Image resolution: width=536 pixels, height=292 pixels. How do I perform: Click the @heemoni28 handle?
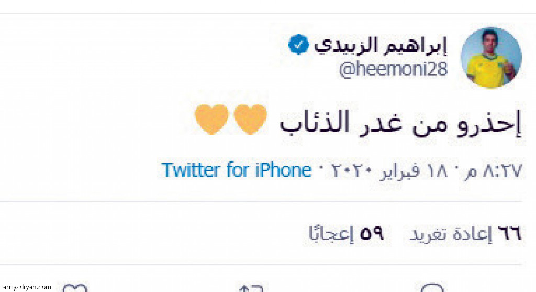[393, 70]
